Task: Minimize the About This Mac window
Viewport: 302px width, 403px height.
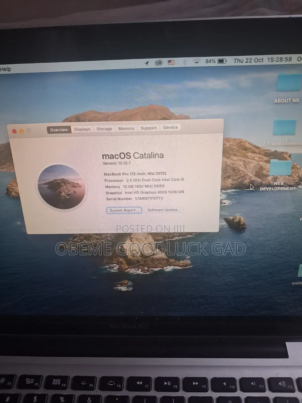Action: pyautogui.click(x=21, y=131)
